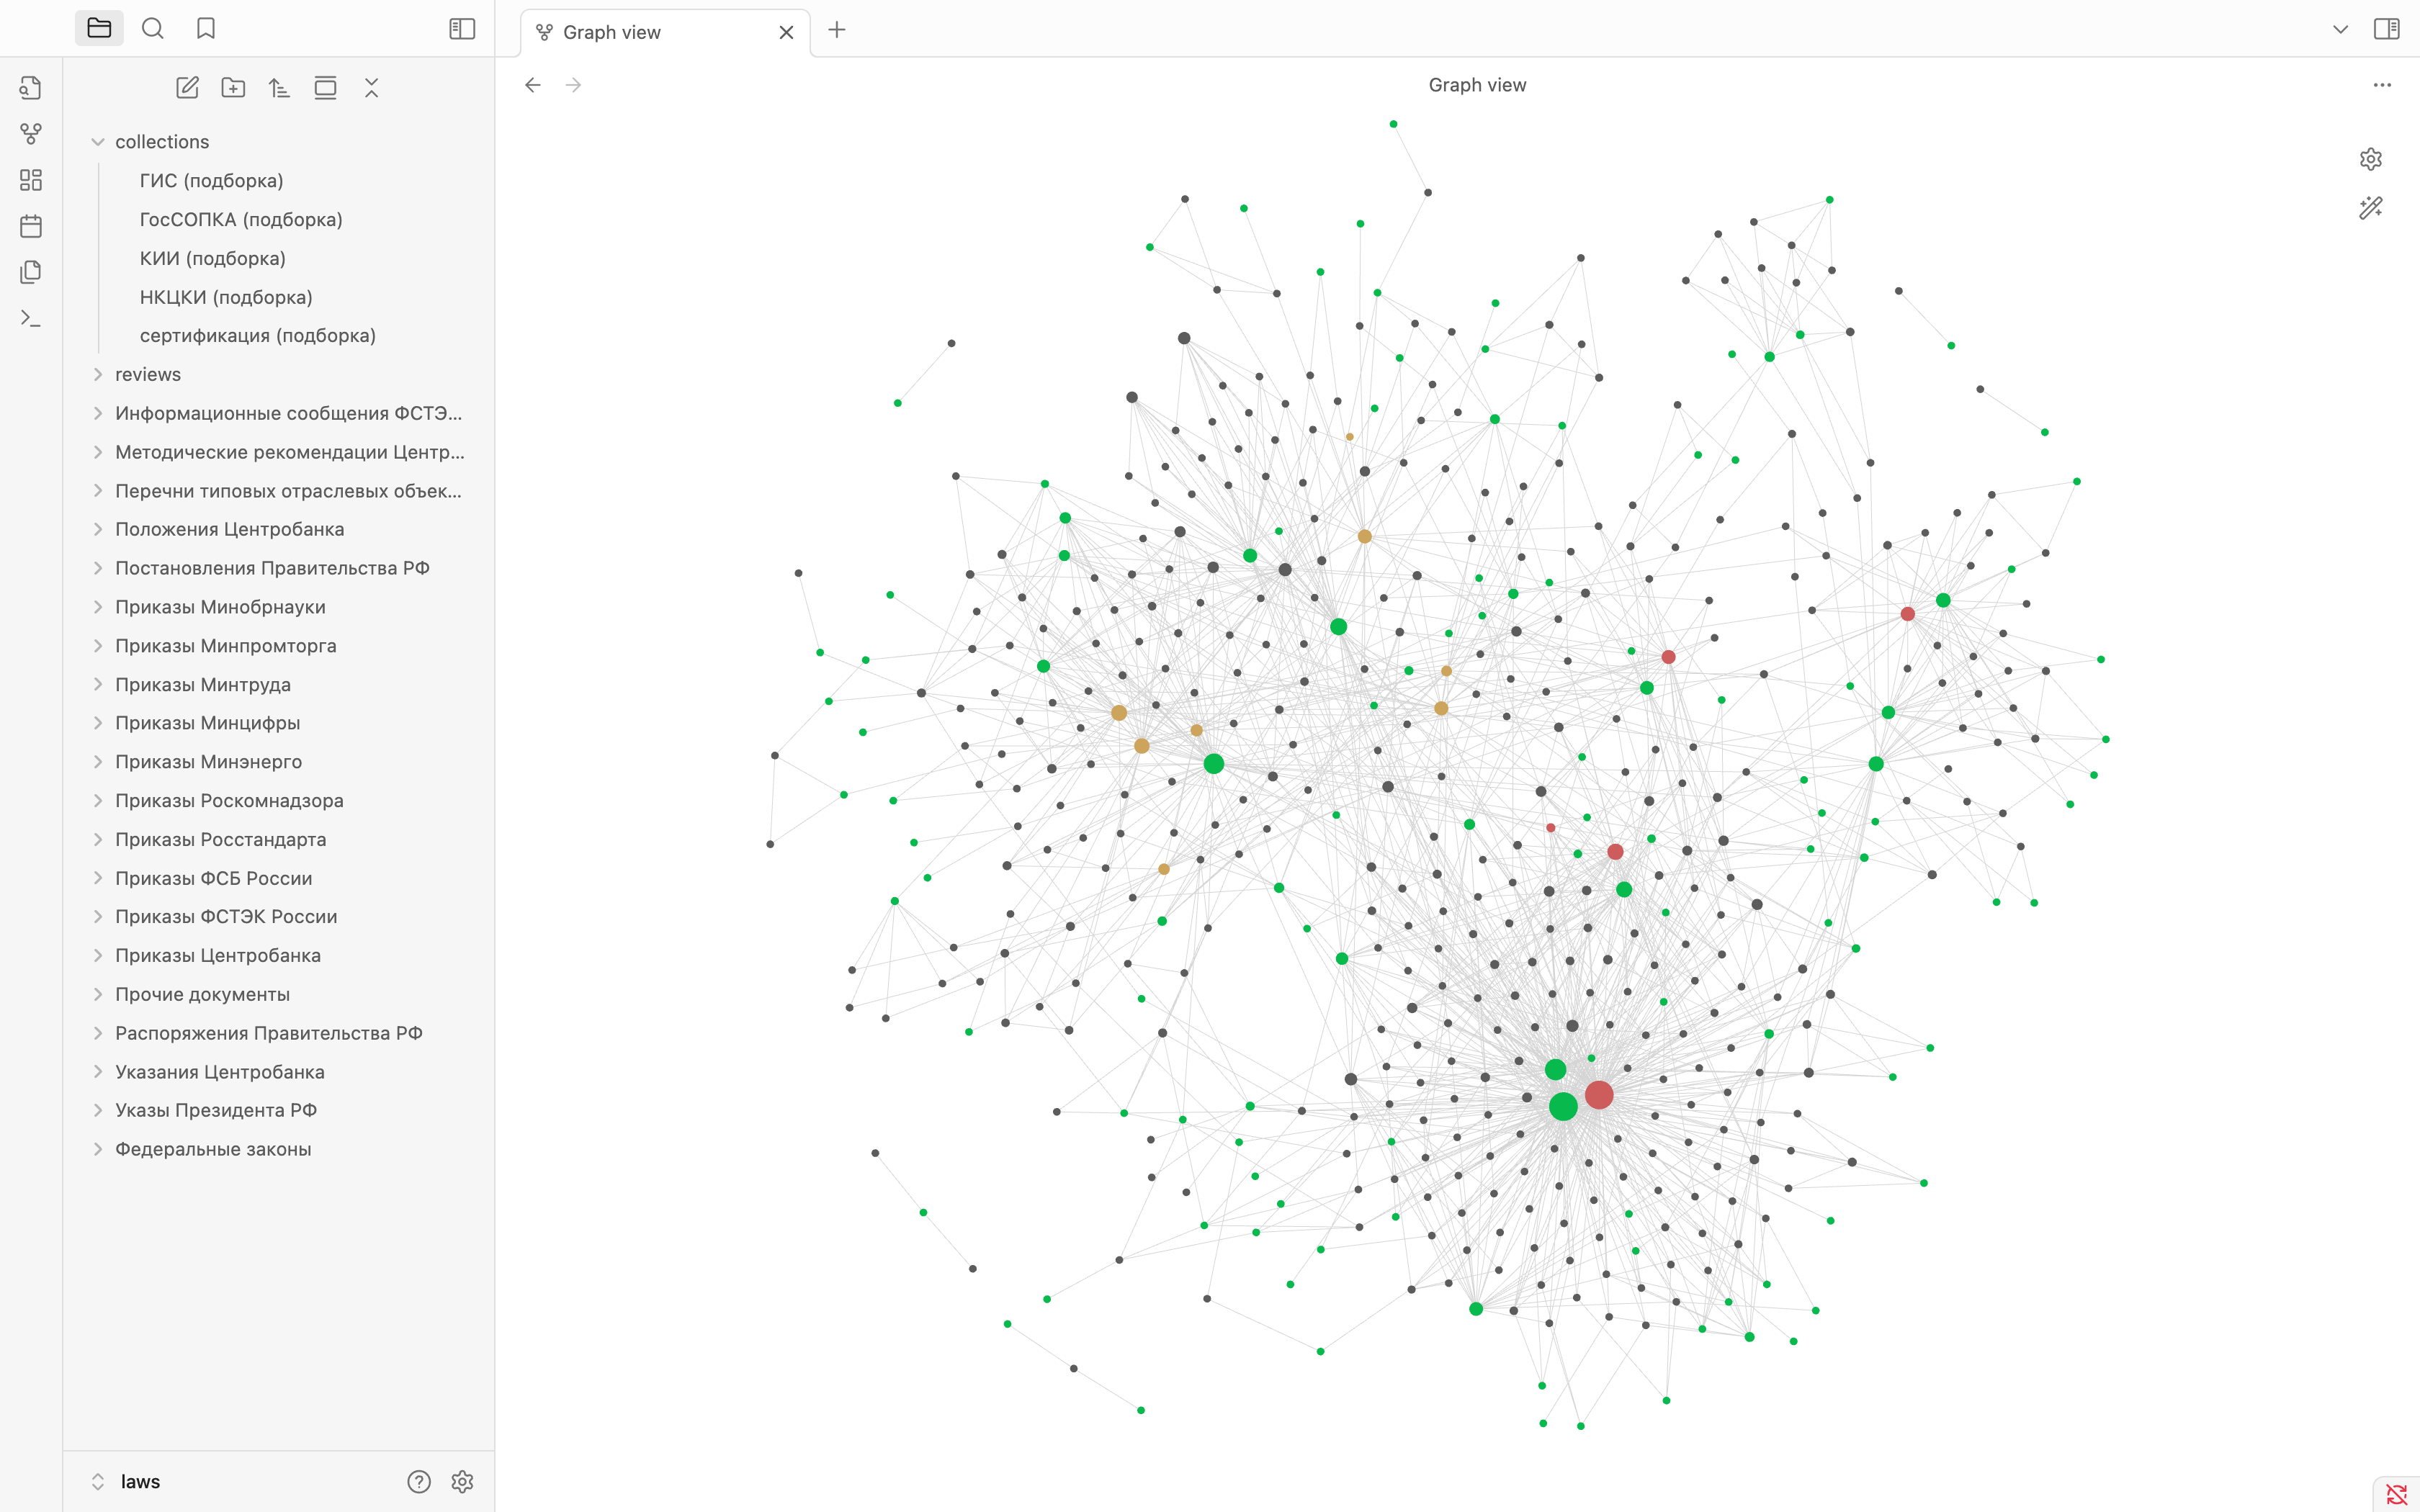
Task: Expand Приказы ФСБ России folder
Action: [x=279, y=878]
